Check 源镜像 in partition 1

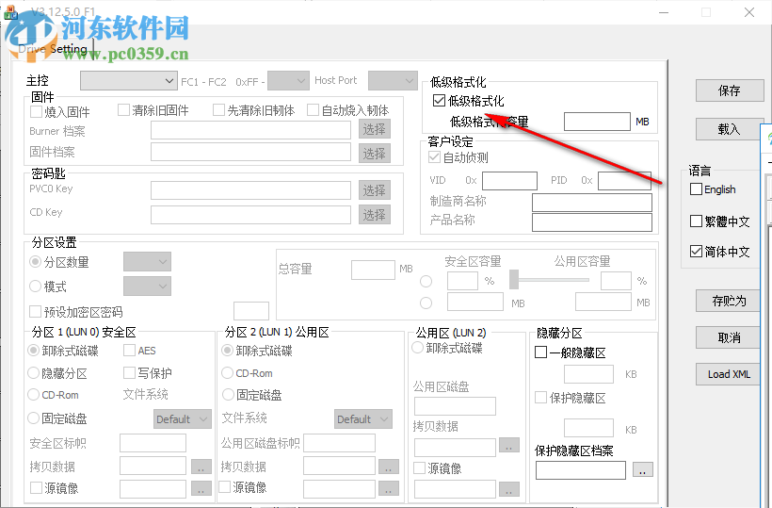(36, 488)
